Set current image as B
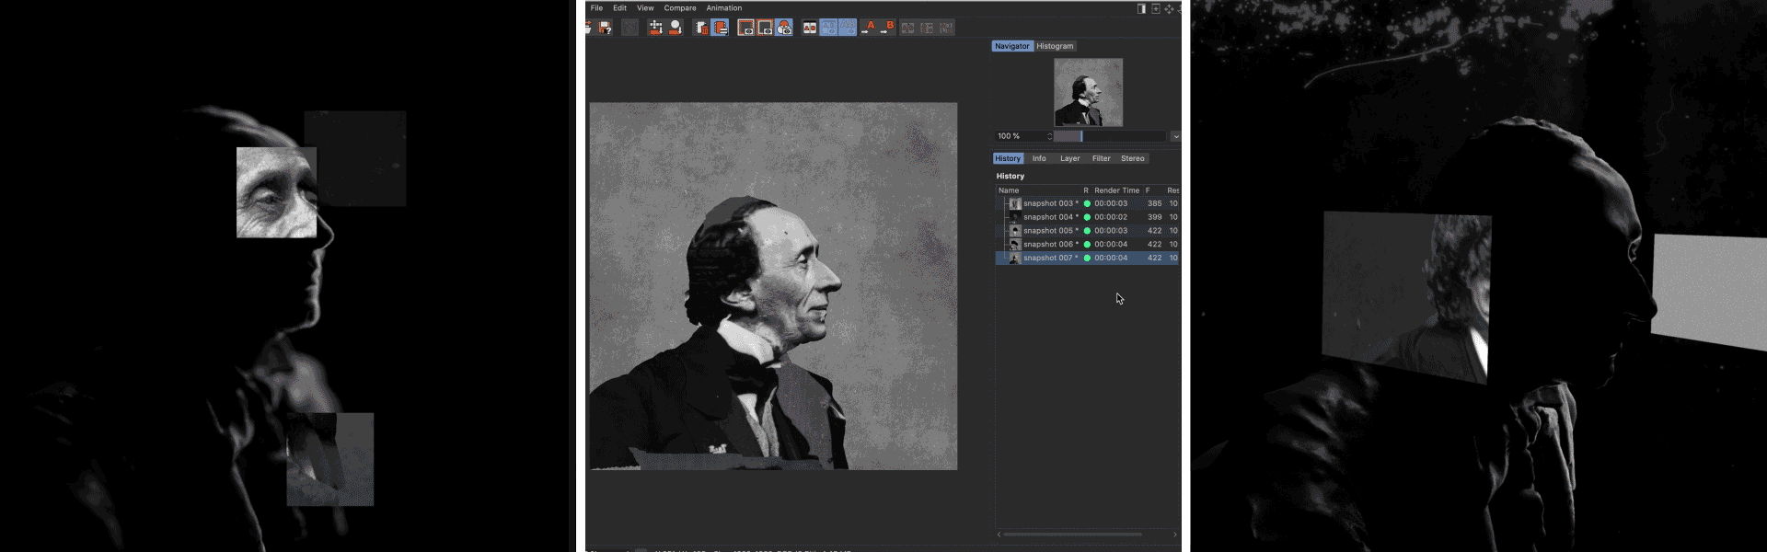Image resolution: width=1767 pixels, height=552 pixels. pos(887,28)
